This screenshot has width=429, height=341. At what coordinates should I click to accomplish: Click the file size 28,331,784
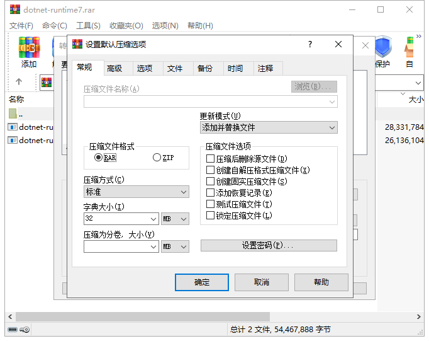[x=404, y=127]
